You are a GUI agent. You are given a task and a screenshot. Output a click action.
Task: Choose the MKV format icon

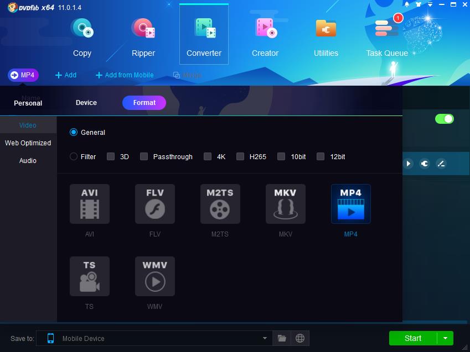[x=285, y=204]
